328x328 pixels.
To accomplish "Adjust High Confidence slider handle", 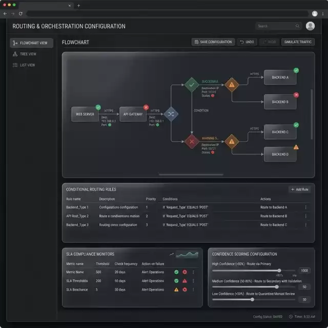I will (279, 271).
